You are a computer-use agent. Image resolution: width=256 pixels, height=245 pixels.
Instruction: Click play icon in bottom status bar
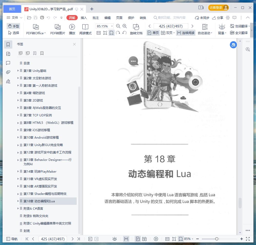click(156, 239)
